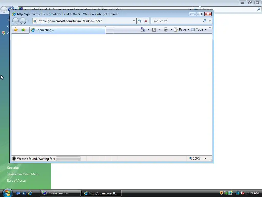Open the Tools menu dropdown arrow
Image resolution: width=262 pixels, height=197 pixels.
pos(206,29)
